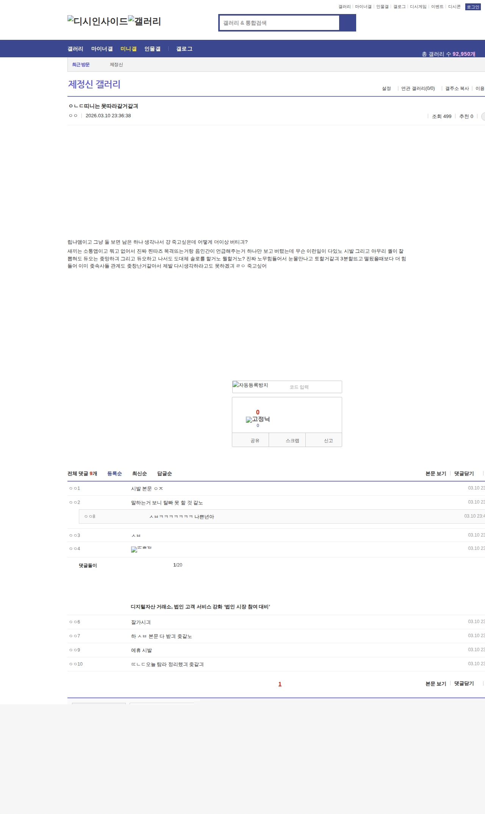
Task: Click the 고정닉 recommend icon
Action: tap(258, 419)
